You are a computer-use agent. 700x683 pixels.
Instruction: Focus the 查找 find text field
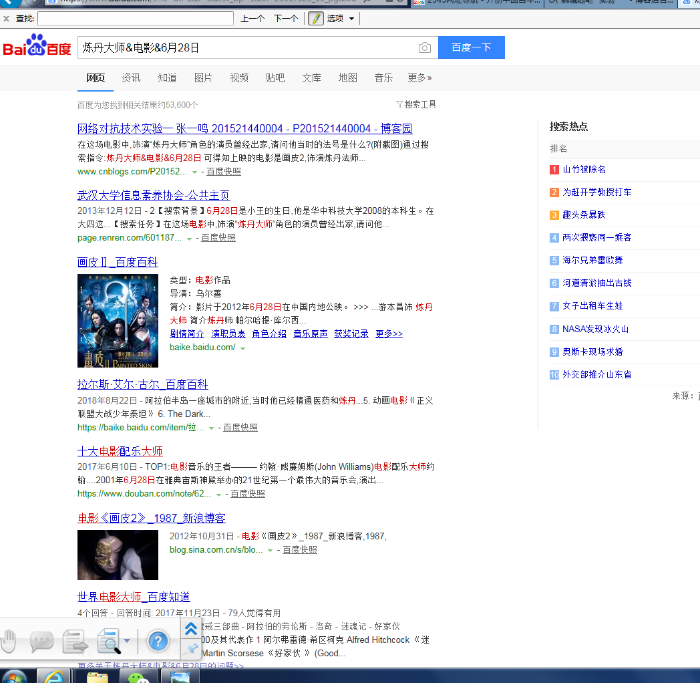[x=136, y=19]
